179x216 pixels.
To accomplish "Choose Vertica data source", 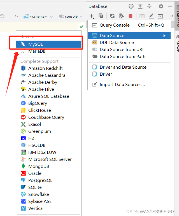I will point(48,208).
